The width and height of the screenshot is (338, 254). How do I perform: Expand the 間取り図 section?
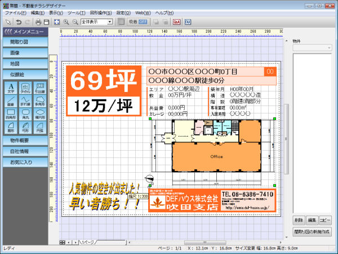coord(24,42)
